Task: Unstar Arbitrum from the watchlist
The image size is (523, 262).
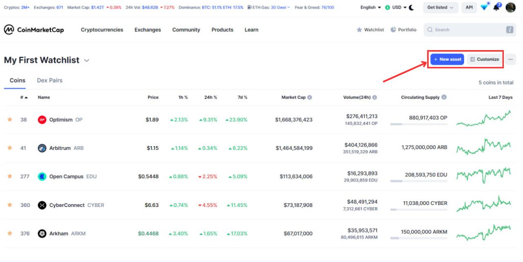Action: (x=10, y=148)
